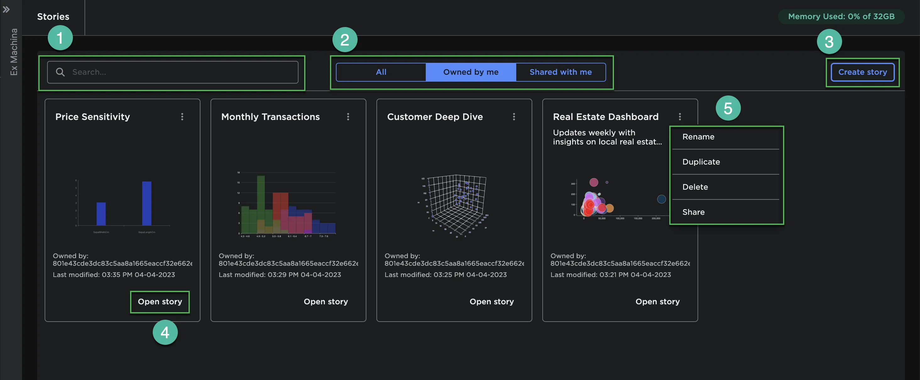
Task: Select Owned by me filter
Action: click(470, 72)
